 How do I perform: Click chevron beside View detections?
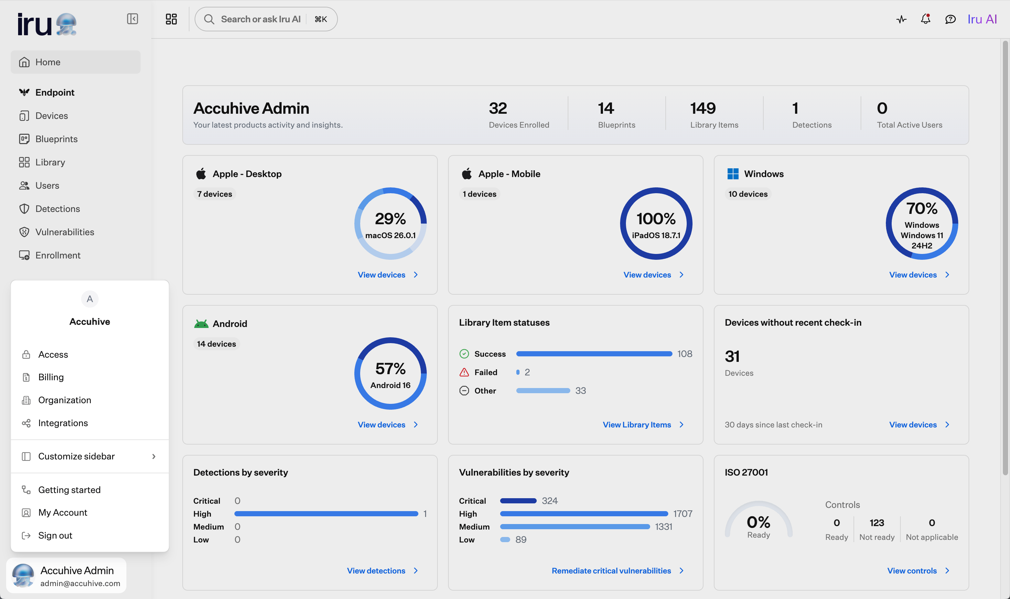coord(415,571)
